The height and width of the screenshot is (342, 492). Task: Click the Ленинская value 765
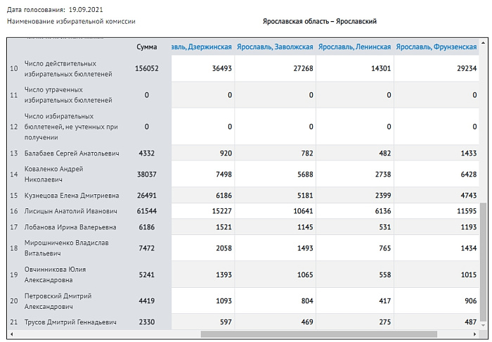385,248
